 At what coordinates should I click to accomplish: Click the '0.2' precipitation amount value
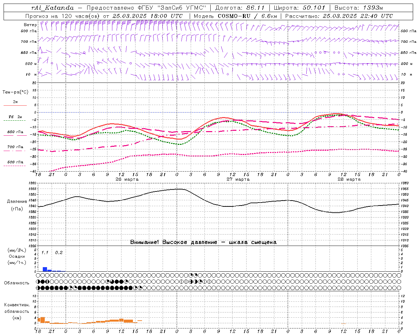coord(59,252)
